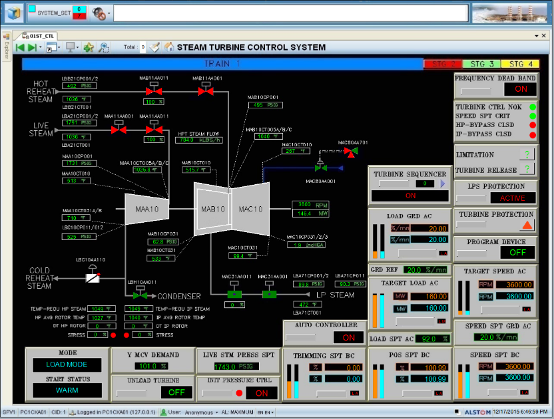This screenshot has height=419, width=554.
Task: Click the green forward navigation arrow
Action: pos(31,47)
